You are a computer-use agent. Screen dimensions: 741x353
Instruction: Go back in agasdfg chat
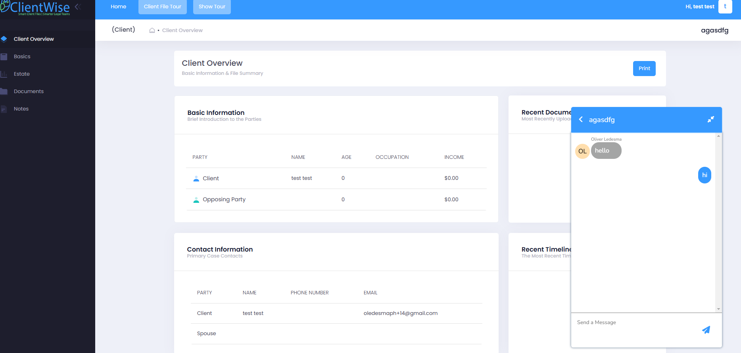[x=581, y=119]
